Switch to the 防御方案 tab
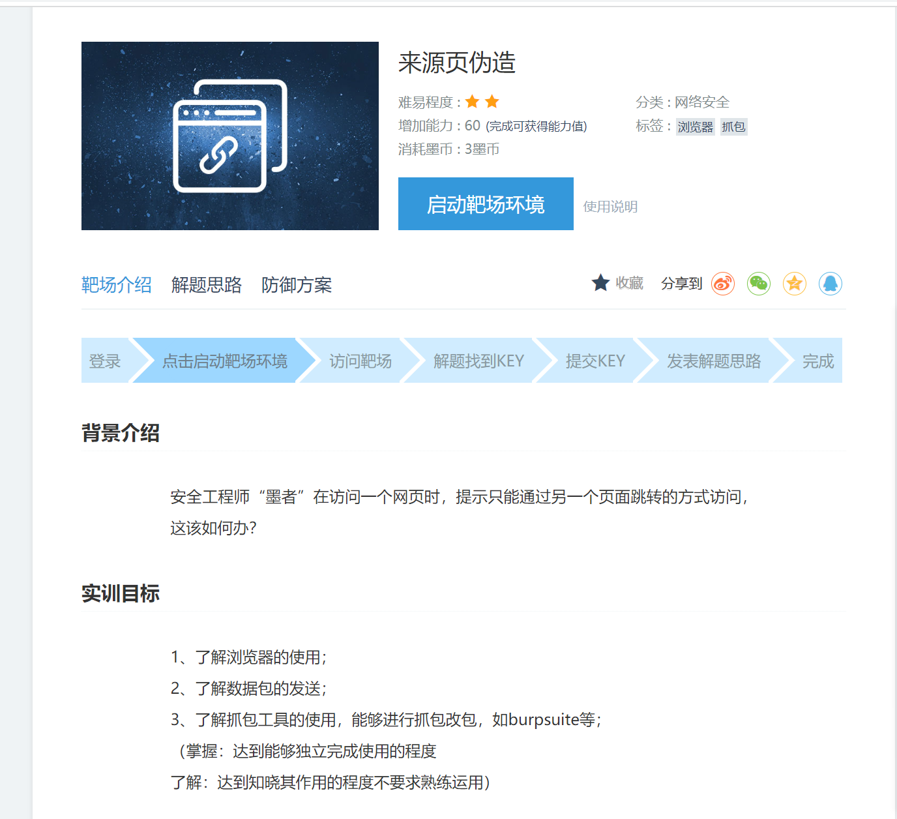897x819 pixels. pyautogui.click(x=297, y=285)
